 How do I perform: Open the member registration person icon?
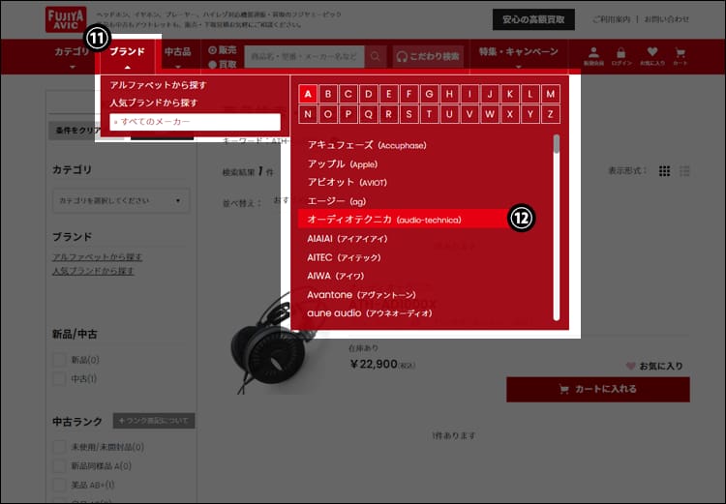[593, 56]
